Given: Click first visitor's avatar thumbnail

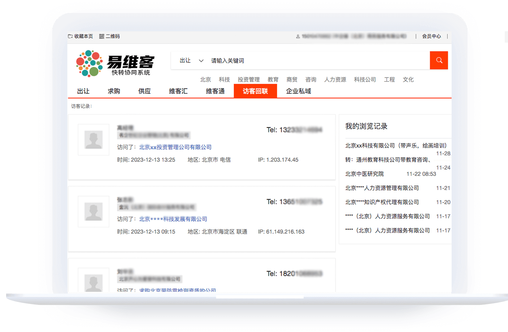Looking at the screenshot, I should [93, 140].
